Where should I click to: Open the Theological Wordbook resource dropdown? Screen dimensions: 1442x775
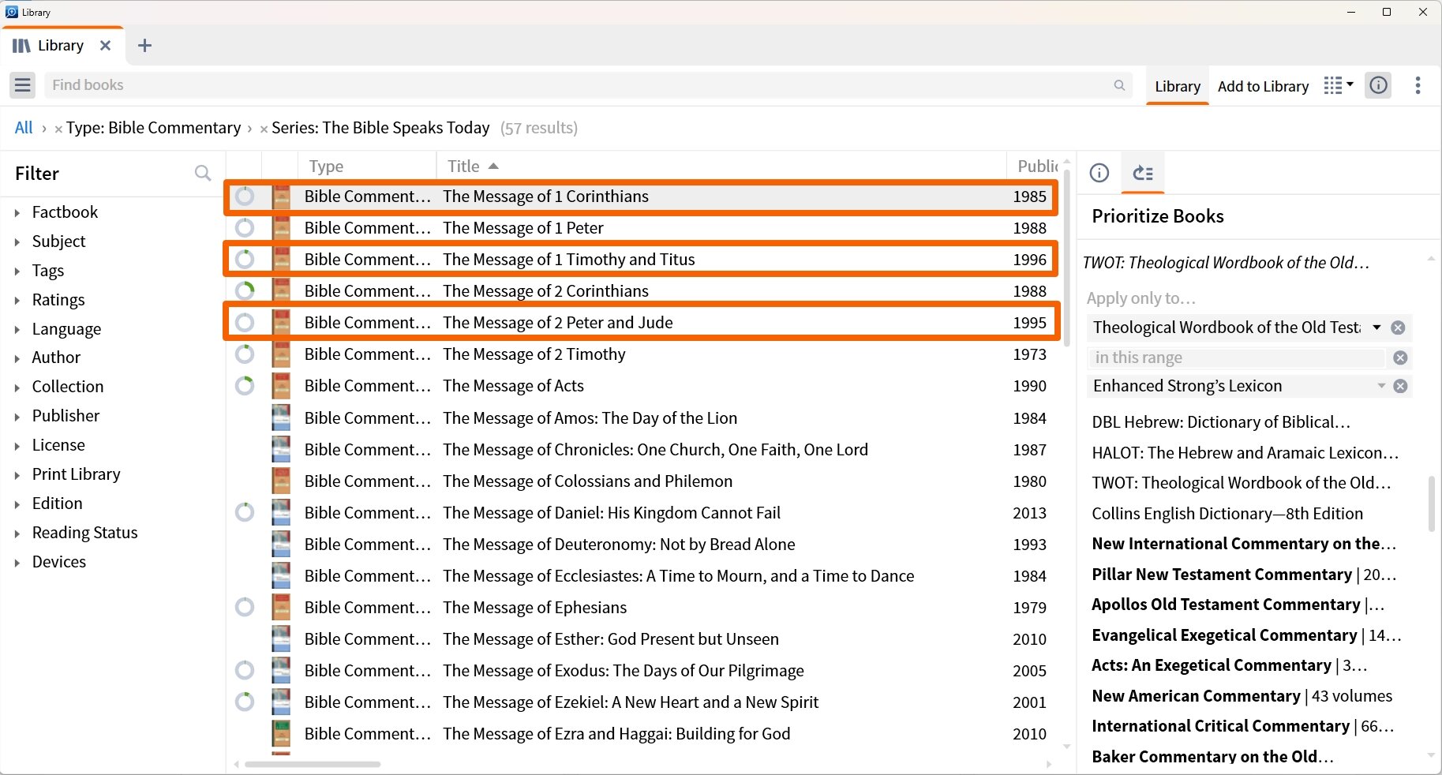[x=1377, y=328]
